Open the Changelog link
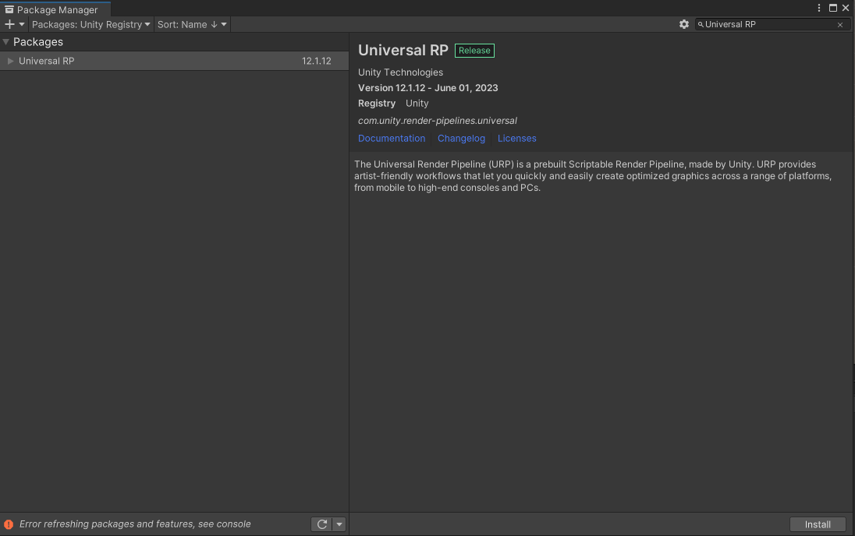The image size is (855, 536). [x=461, y=139]
